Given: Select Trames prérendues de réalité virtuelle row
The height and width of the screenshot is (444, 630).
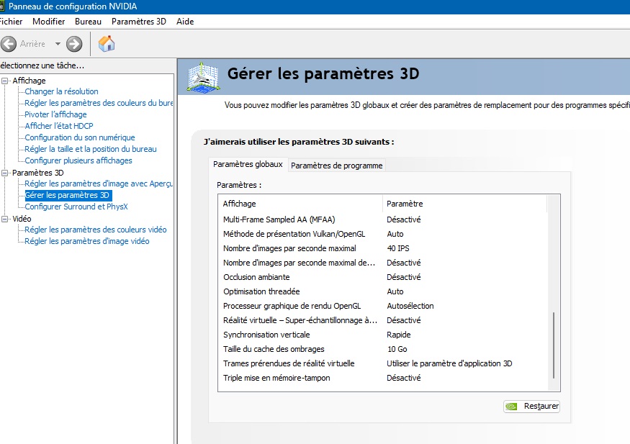Looking at the screenshot, I should tap(383, 364).
